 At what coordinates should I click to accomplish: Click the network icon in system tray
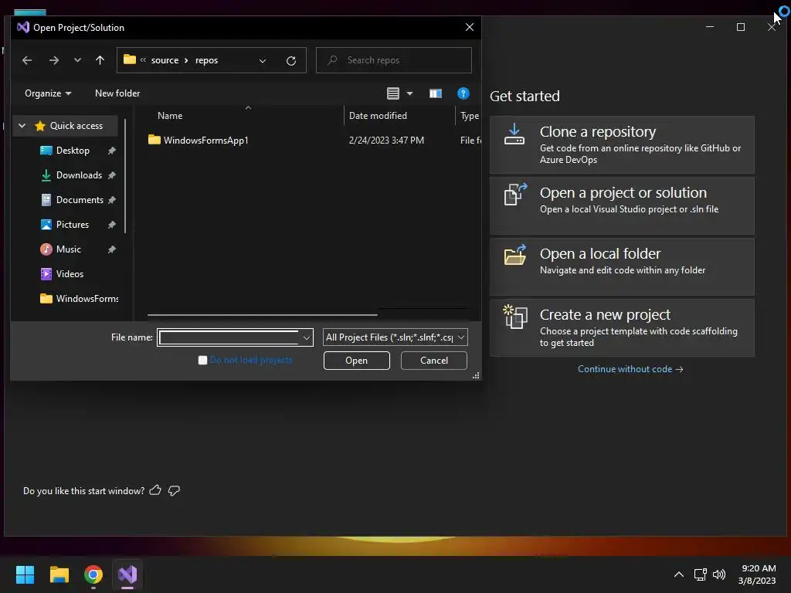(700, 574)
